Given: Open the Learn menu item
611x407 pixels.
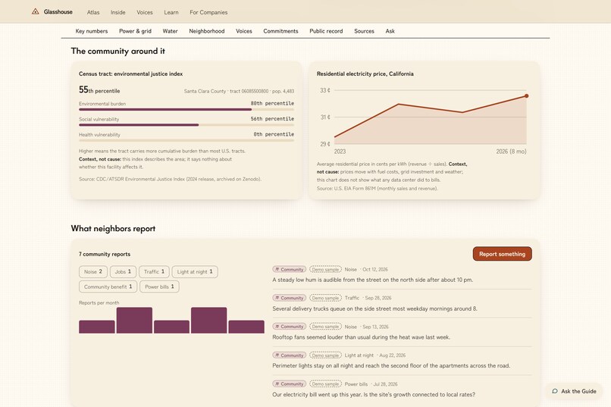Looking at the screenshot, I should [x=171, y=12].
